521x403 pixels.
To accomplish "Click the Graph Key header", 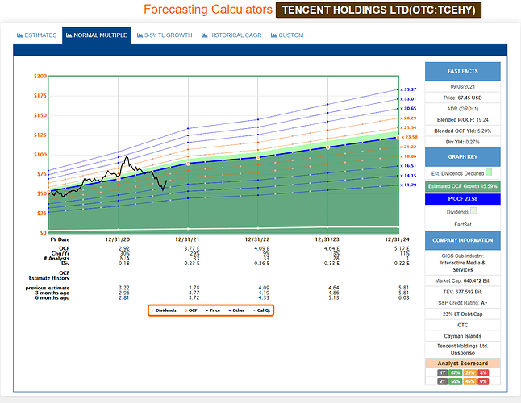I will pyautogui.click(x=462, y=156).
